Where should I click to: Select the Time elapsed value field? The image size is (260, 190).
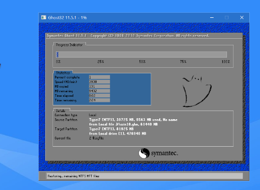[x=99, y=96]
